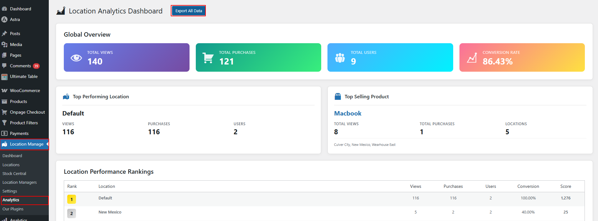Click the Users column header in rankings

point(491,186)
